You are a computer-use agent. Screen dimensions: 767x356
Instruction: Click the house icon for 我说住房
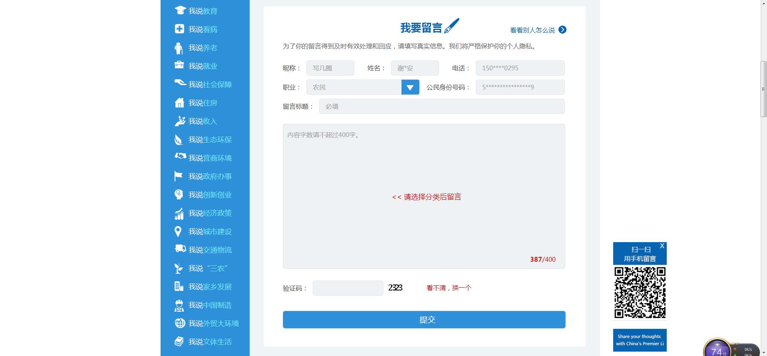(x=179, y=103)
